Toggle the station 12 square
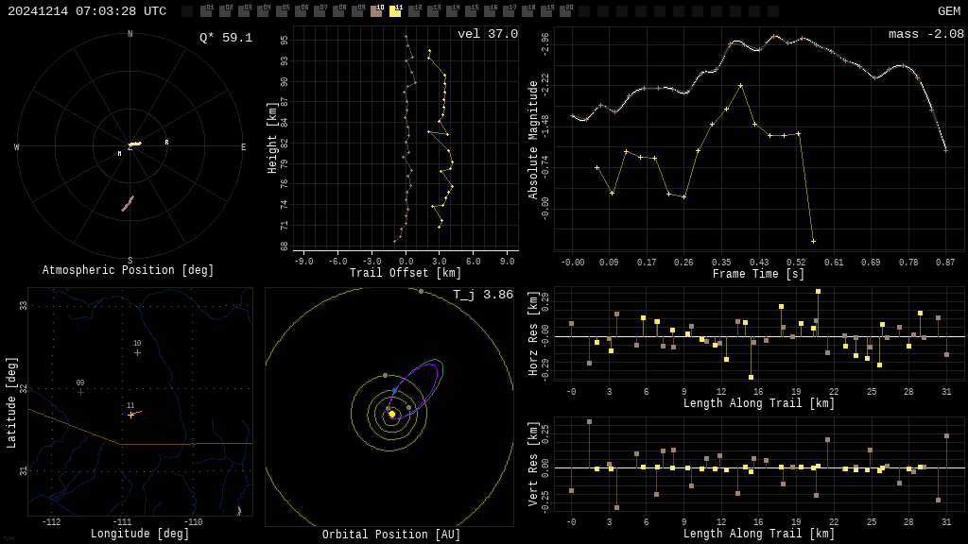Viewport: 968px width, 544px height. (414, 11)
